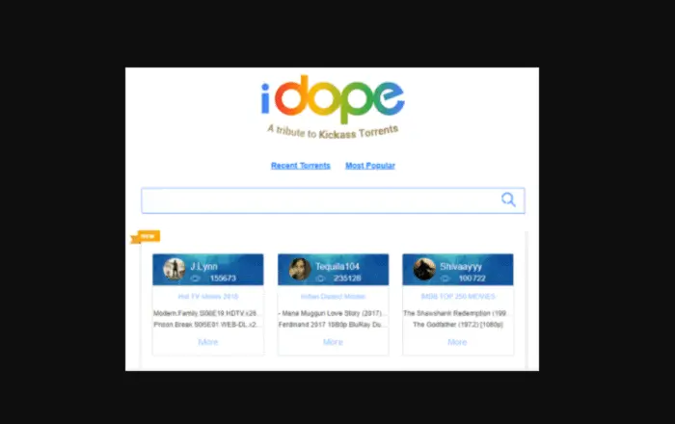Screen dimensions: 675x424
Task: Select The Godfather (1972) torrent entry
Action: (458, 325)
